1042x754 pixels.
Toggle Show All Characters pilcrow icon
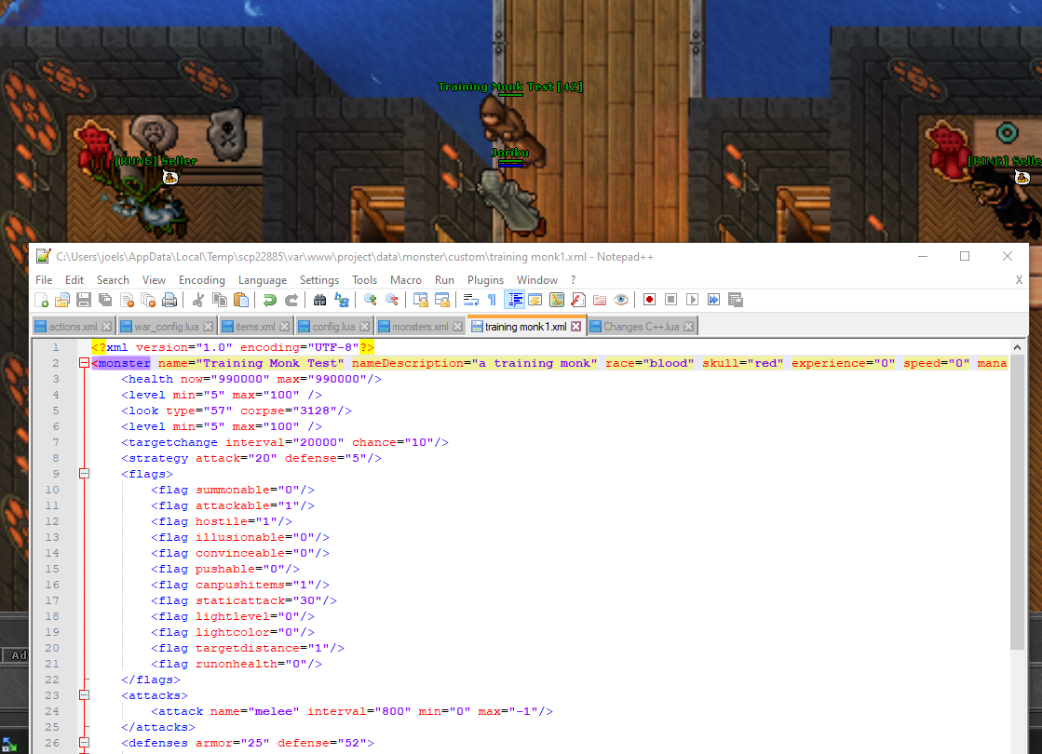[x=493, y=301]
